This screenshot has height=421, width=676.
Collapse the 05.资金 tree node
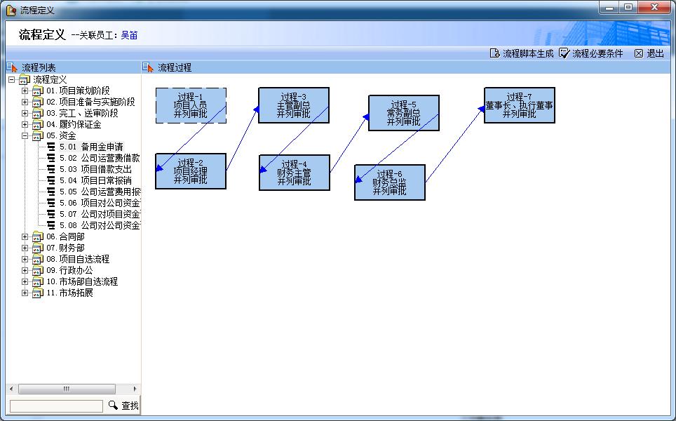25,136
